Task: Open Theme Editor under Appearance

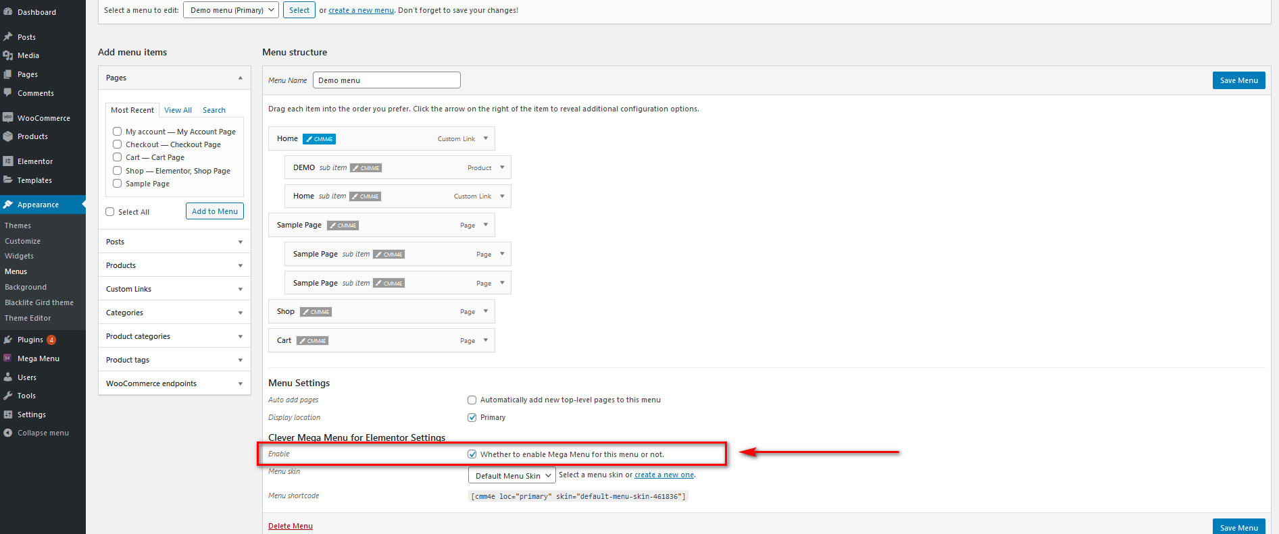Action: tap(28, 318)
